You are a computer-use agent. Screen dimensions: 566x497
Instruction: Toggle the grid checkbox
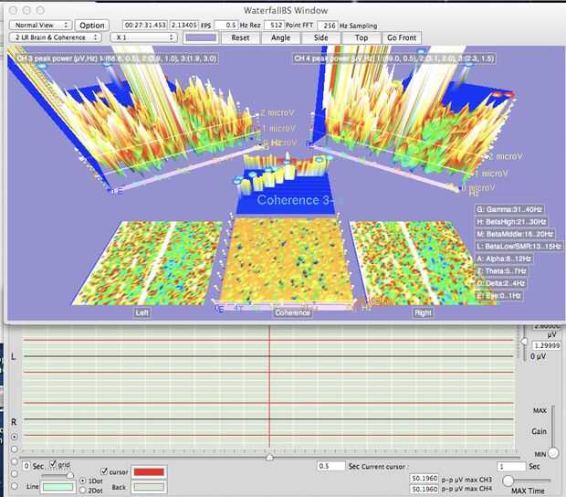53,465
